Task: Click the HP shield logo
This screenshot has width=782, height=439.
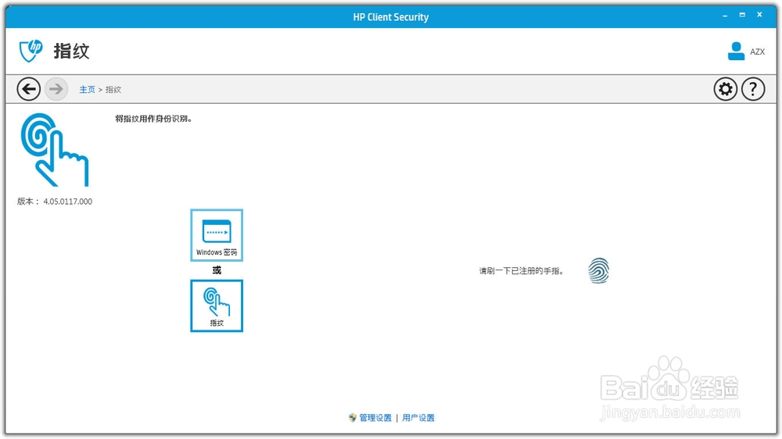Action: pos(31,51)
